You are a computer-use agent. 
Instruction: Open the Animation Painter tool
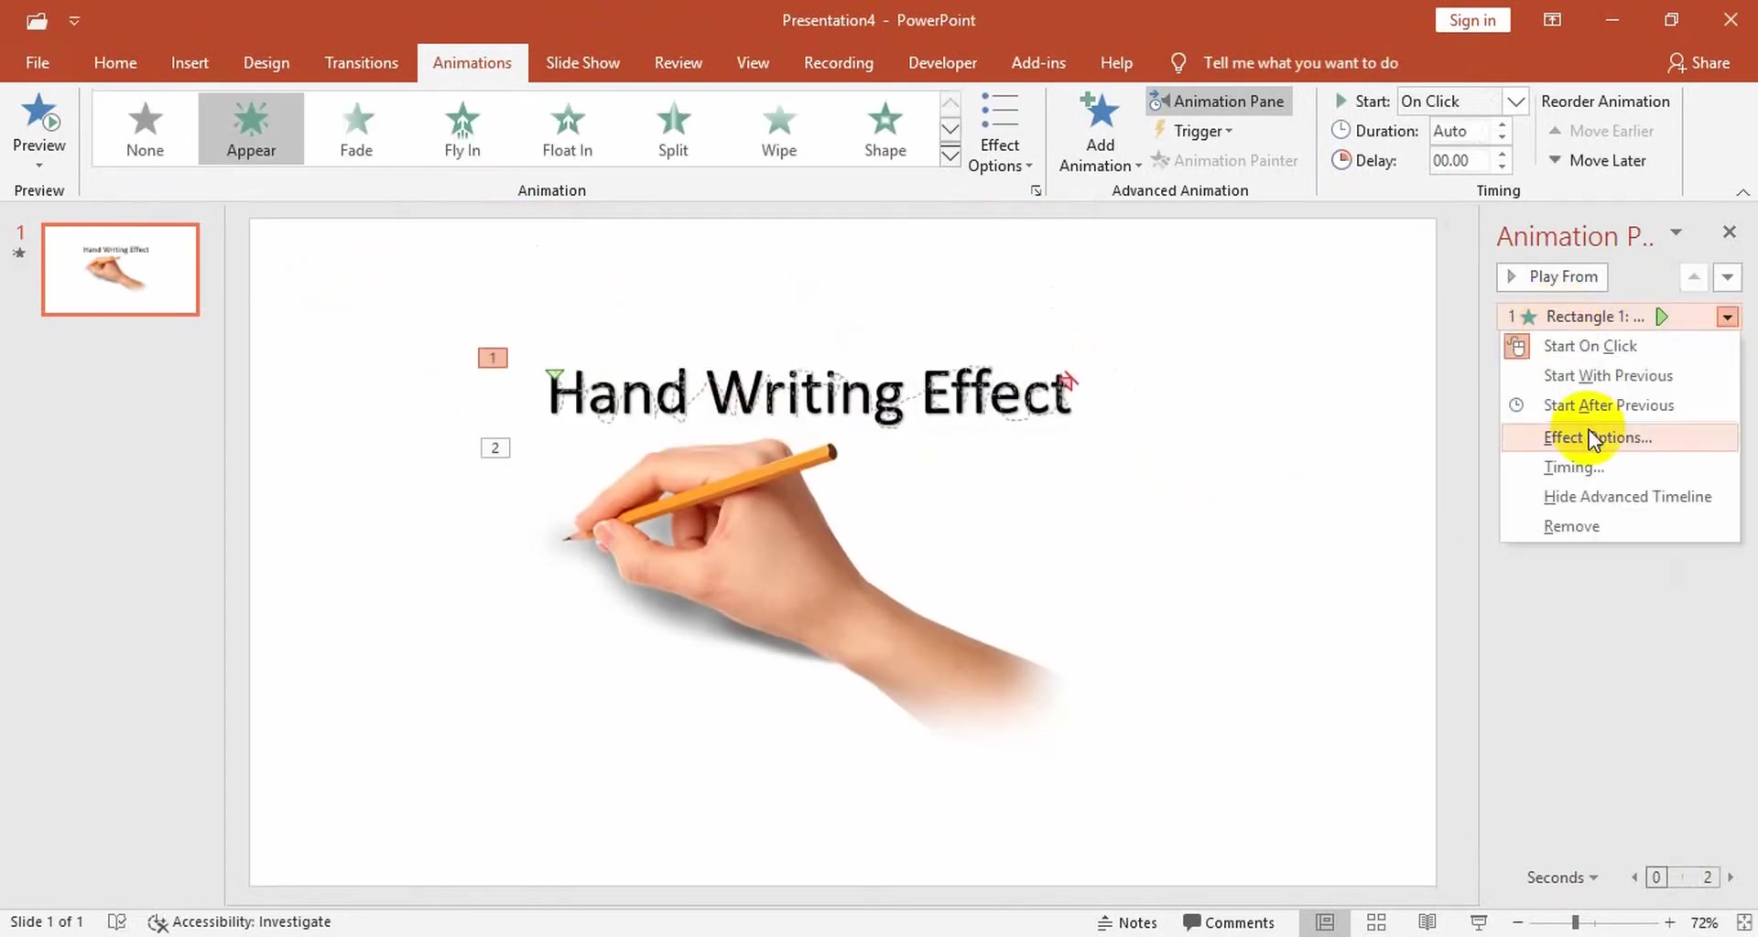click(x=1226, y=160)
